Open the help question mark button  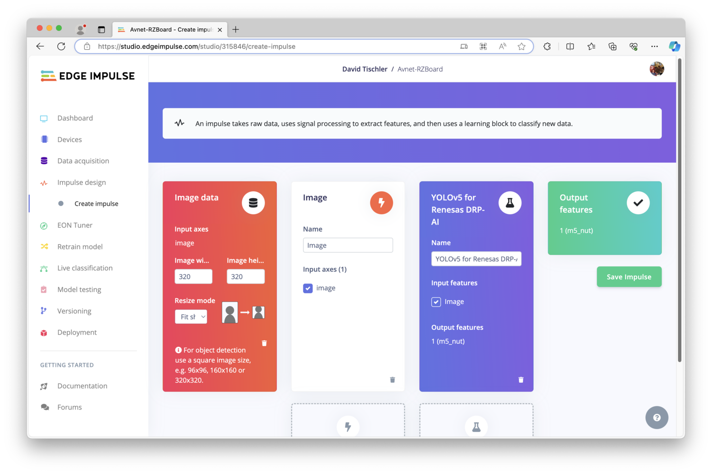[x=657, y=418]
